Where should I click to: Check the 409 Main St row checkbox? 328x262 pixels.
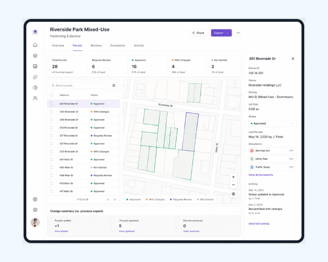[51, 175]
